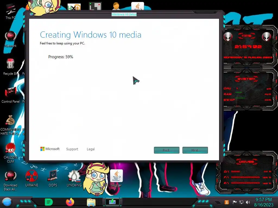Open the Recycle Bin desktop icon
The image size is (278, 208).
[10, 67]
